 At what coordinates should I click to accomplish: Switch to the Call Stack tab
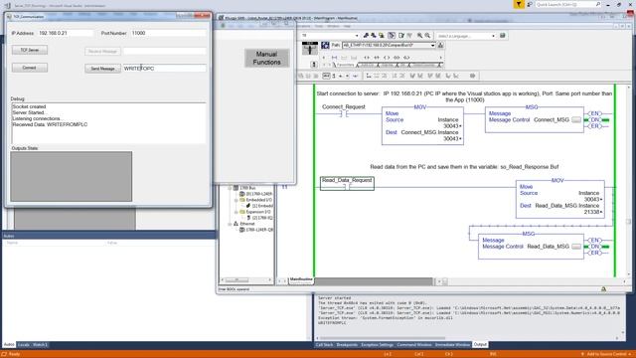(325, 345)
